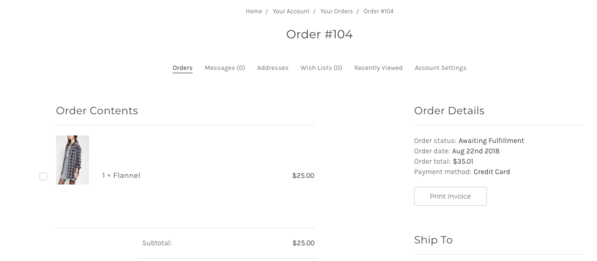
Task: Open the Your Account breadcrumb link
Action: 291,11
